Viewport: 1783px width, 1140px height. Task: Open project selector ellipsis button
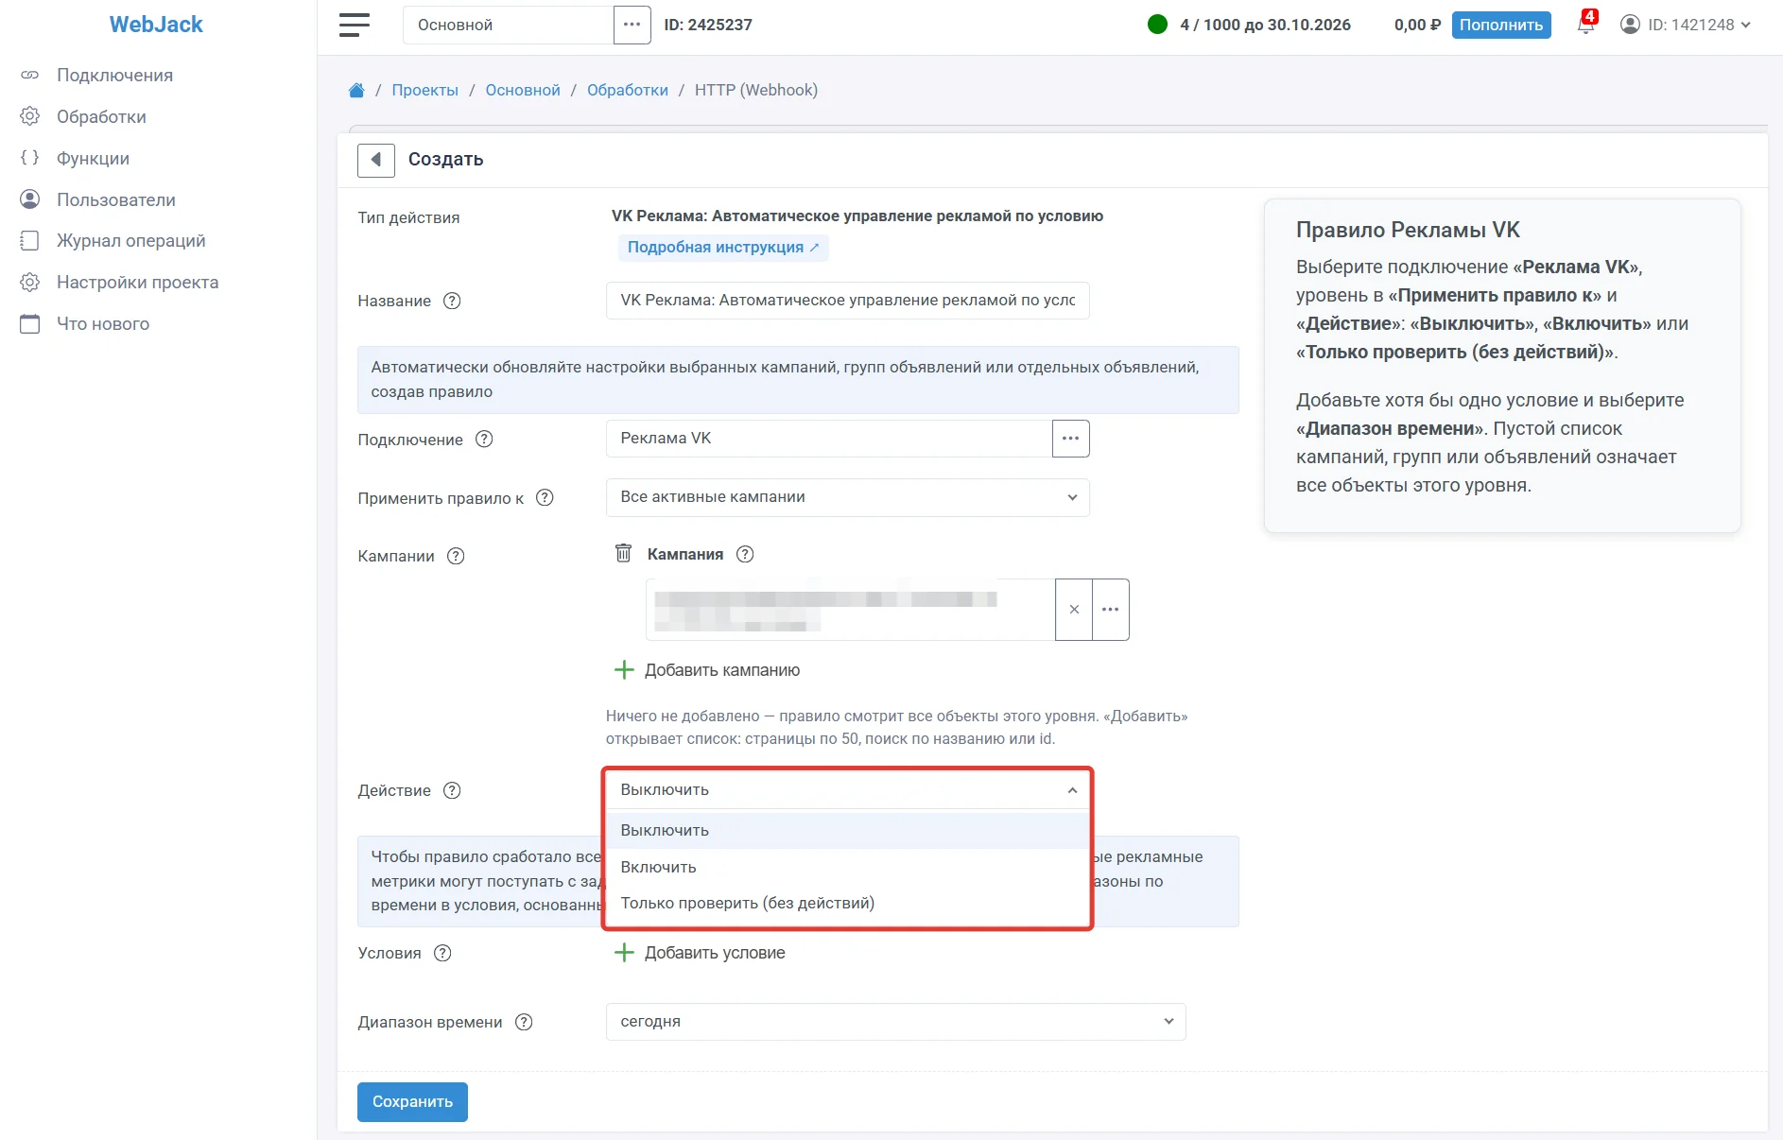(x=632, y=25)
